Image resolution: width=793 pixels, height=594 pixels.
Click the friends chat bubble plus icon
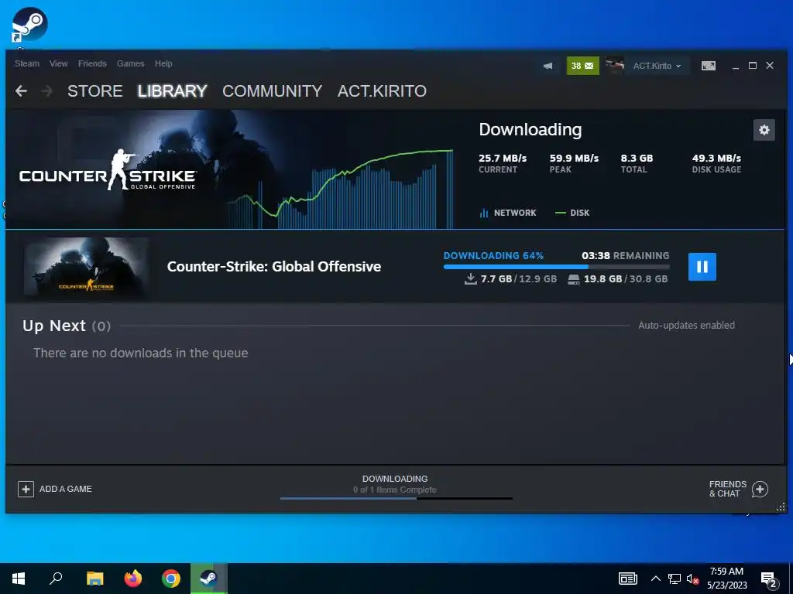(x=760, y=489)
